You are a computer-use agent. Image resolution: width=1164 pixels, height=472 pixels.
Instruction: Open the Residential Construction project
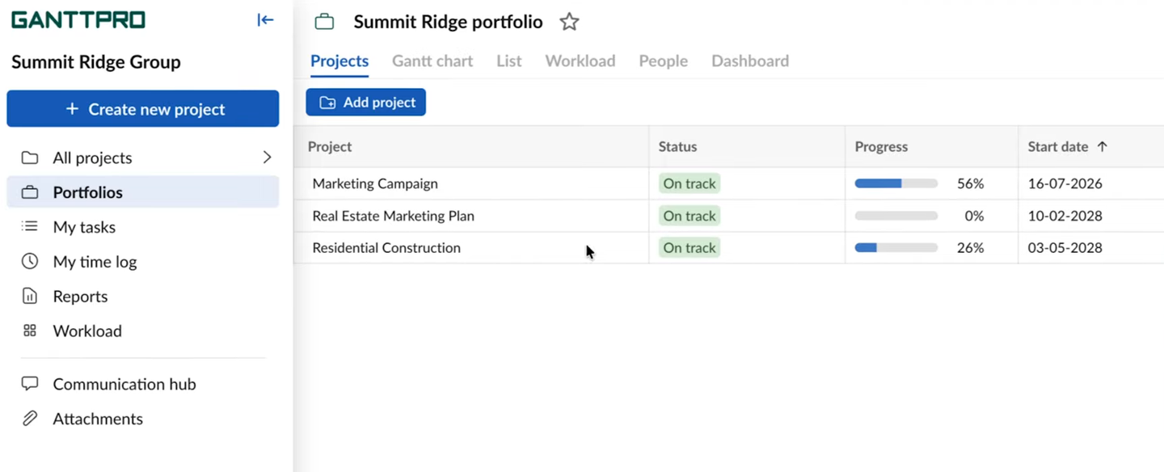tap(386, 247)
